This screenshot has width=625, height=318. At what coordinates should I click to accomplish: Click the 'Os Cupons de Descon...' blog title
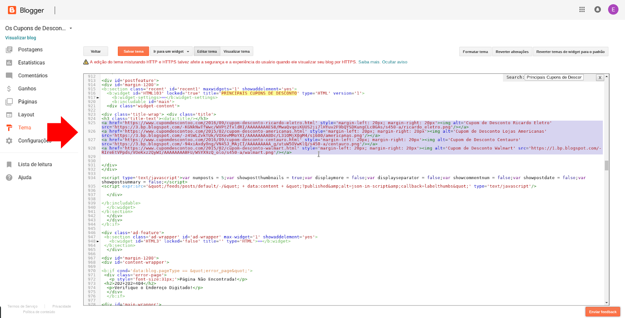coord(36,28)
